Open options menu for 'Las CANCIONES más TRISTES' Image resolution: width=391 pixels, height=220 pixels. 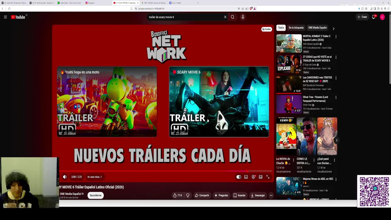click(336, 78)
